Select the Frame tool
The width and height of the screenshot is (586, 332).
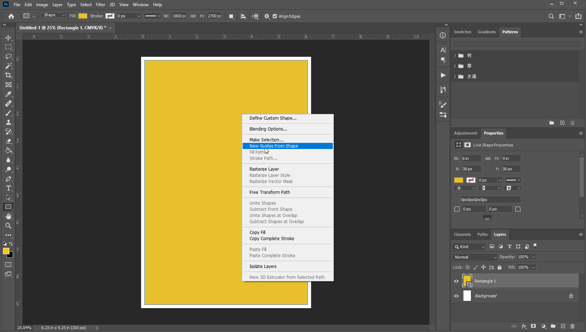(x=8, y=85)
